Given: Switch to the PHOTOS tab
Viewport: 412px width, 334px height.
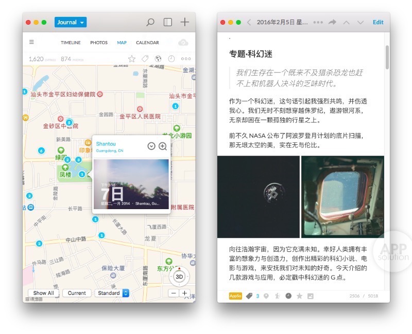Looking at the screenshot, I should (x=98, y=43).
